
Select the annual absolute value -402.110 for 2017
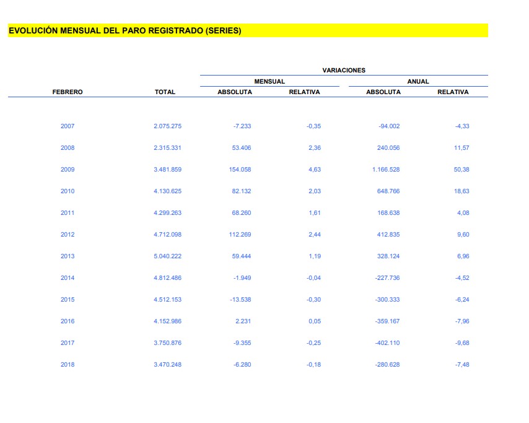[387, 343]
